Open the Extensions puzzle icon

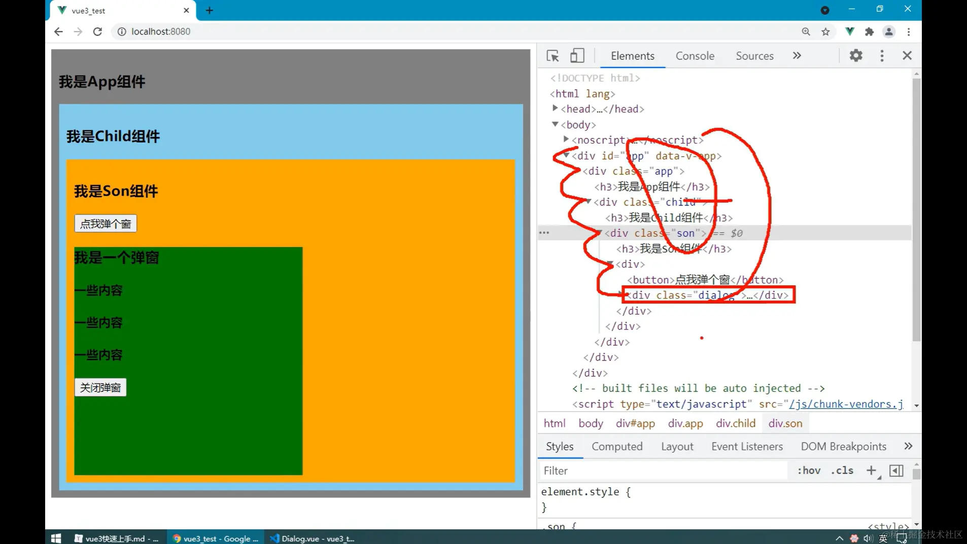pos(869,31)
